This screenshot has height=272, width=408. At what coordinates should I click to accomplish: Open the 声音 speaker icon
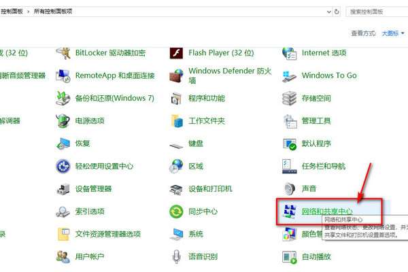(290, 189)
